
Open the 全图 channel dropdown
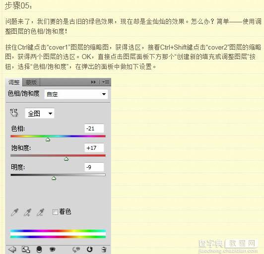click(40, 114)
